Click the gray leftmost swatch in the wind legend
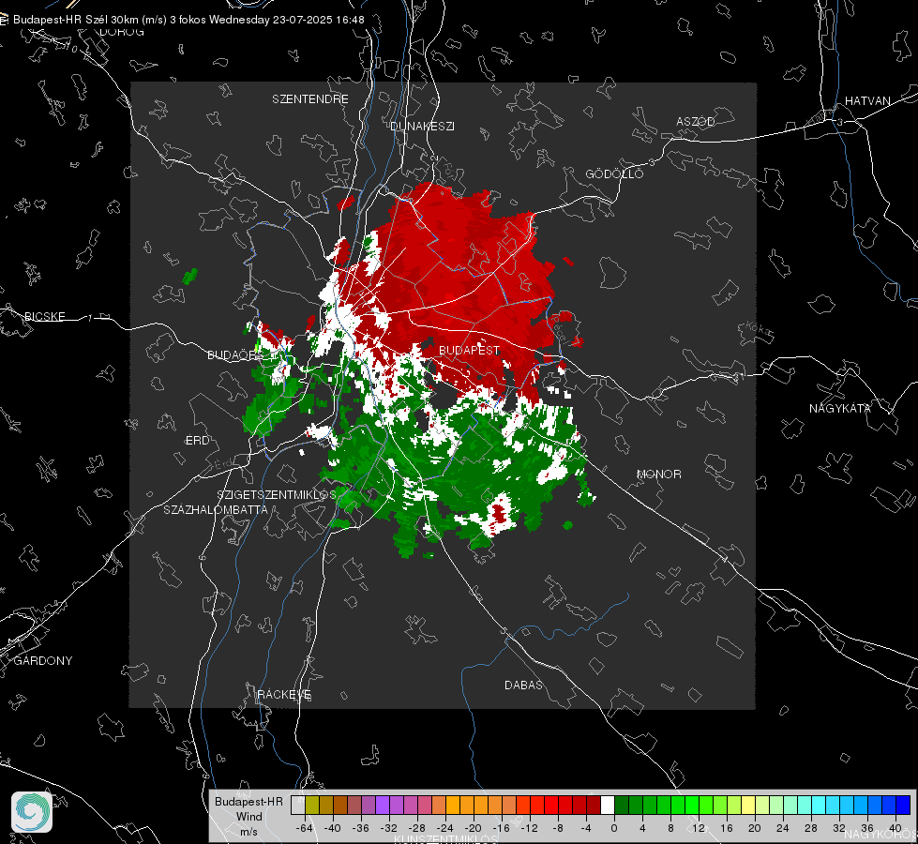The width and height of the screenshot is (918, 844). (297, 805)
